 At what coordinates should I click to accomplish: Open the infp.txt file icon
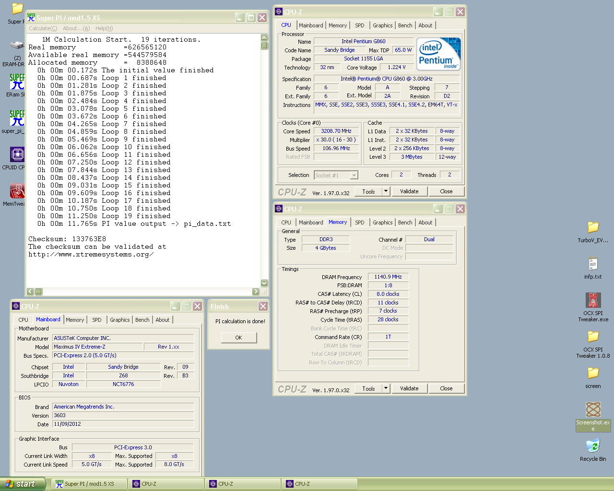(x=593, y=264)
